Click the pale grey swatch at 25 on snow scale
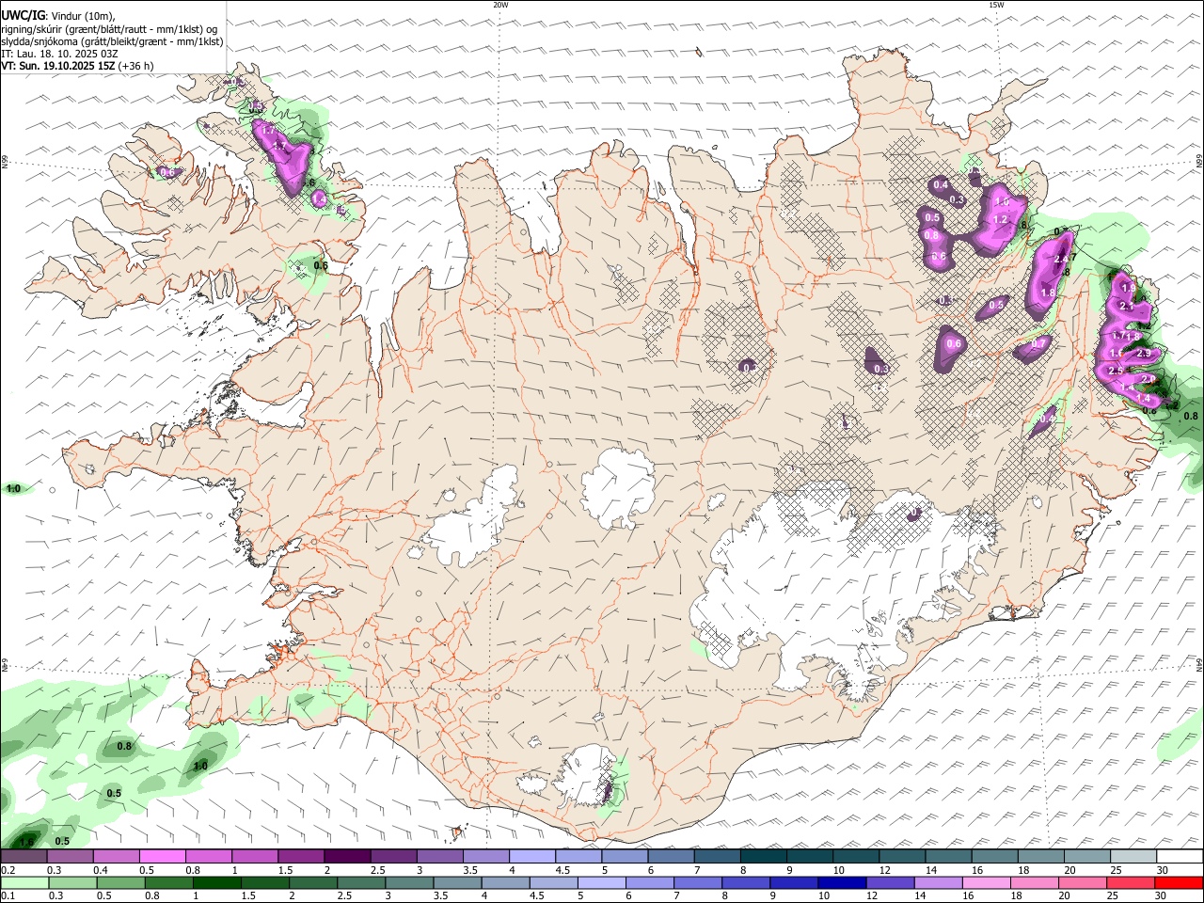This screenshot has height=903, width=1204. 1133,857
